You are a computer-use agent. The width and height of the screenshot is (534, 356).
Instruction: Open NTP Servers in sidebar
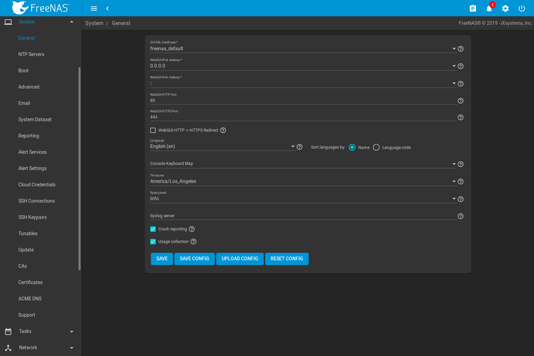(x=31, y=54)
